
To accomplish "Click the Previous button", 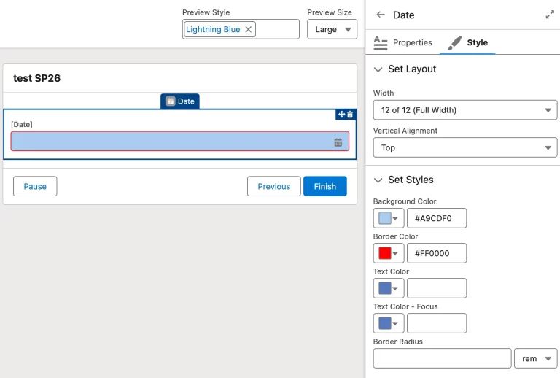I will pos(273,187).
